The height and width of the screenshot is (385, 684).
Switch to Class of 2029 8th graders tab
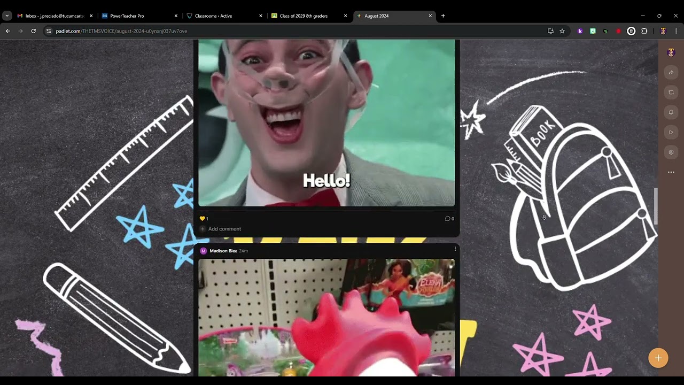click(308, 16)
